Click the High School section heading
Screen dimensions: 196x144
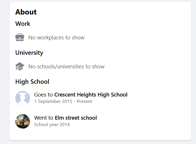tap(32, 82)
